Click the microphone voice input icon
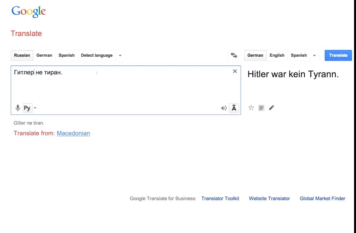 [x=18, y=108]
